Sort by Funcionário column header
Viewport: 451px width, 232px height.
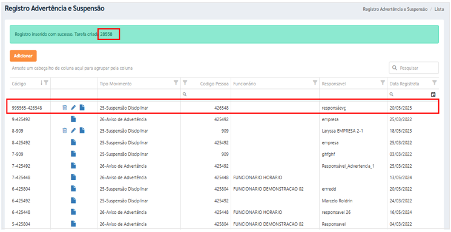point(245,84)
